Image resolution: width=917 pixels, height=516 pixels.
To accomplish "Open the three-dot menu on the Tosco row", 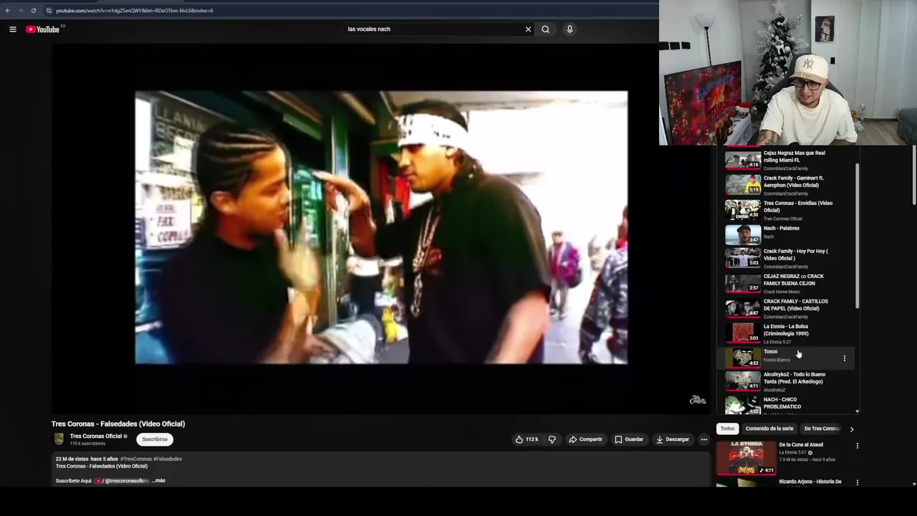I will click(x=844, y=358).
